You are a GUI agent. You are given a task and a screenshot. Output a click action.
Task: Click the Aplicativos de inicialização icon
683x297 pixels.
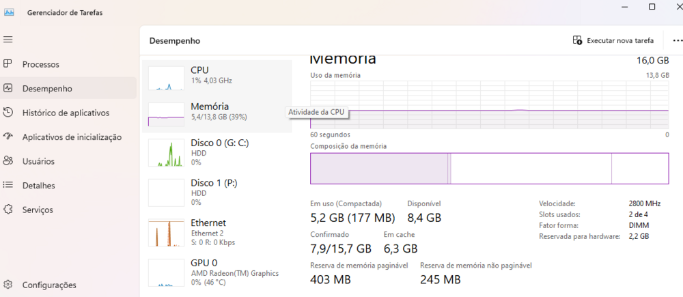(8, 137)
